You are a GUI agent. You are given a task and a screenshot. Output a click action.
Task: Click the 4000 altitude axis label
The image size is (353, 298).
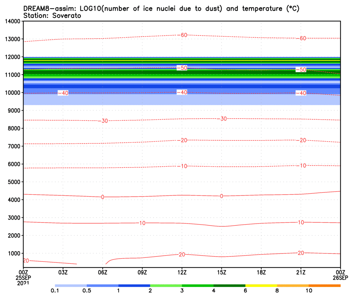(x=14, y=200)
